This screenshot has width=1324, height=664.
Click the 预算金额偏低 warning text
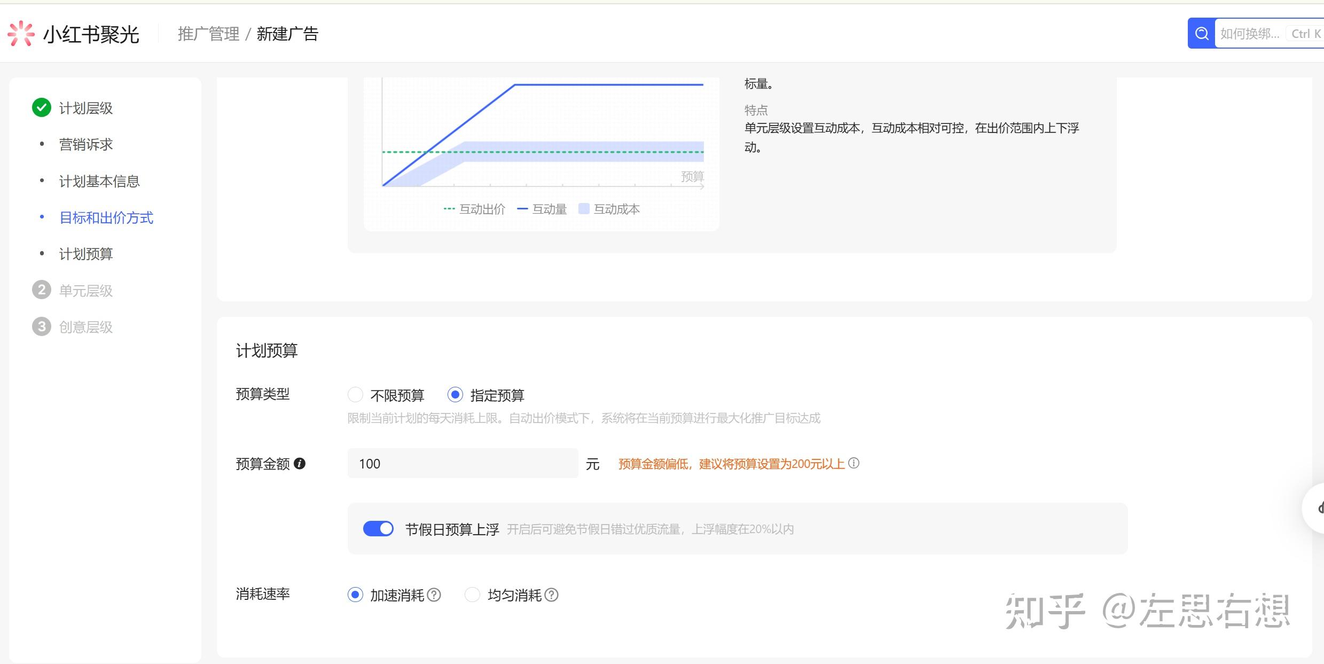tap(732, 464)
